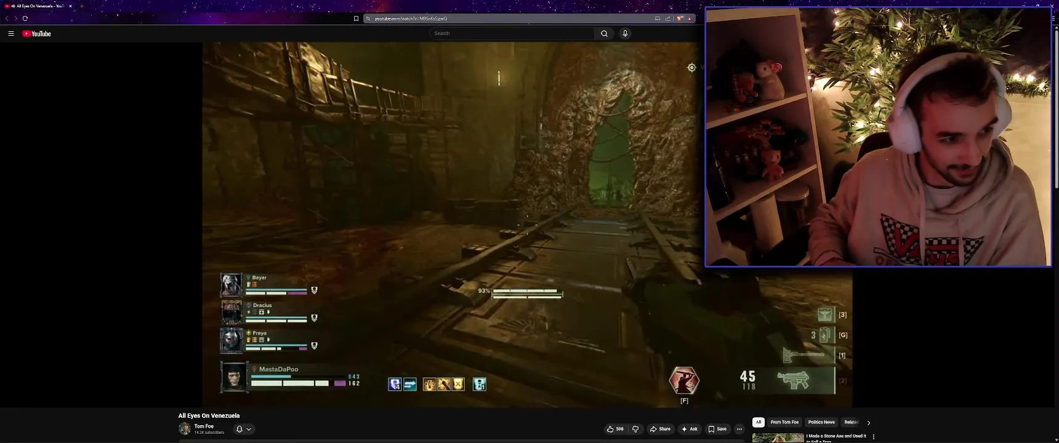Click the YouTube search input field

tap(512, 33)
